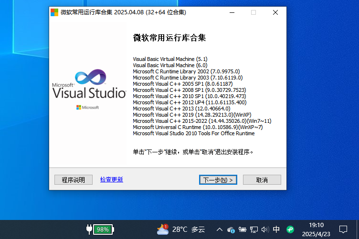Click the installer title bar logo icon
The height and width of the screenshot is (239, 359).
coord(54,12)
